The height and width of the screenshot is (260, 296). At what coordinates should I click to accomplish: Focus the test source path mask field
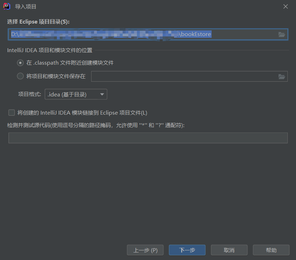pyautogui.click(x=148, y=138)
